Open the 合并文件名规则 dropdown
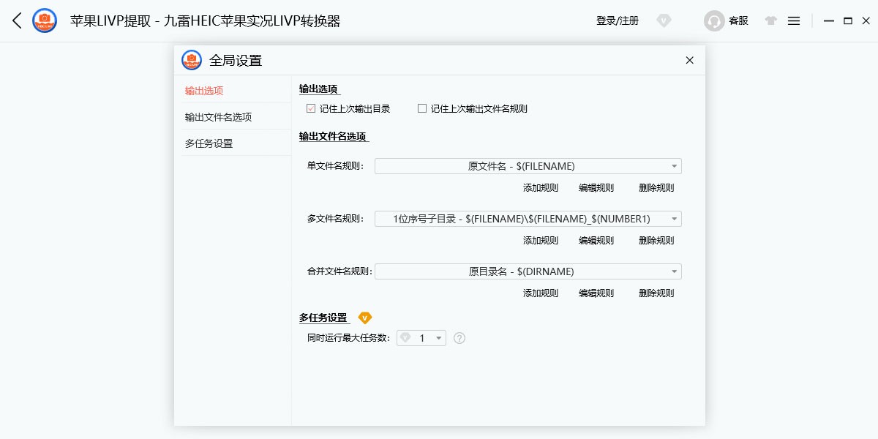The height and width of the screenshot is (439, 878). click(528, 271)
